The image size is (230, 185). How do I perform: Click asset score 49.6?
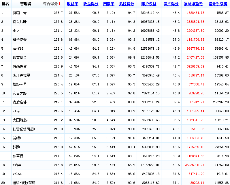pyautogui.click(x=176, y=165)
